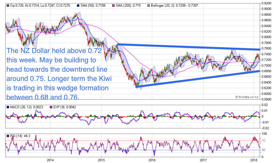Image resolution: width=274 pixels, height=163 pixels.
Task: Click the 'The NZ Dollar held above 0.72' annotation line
Action: [x=54, y=51]
